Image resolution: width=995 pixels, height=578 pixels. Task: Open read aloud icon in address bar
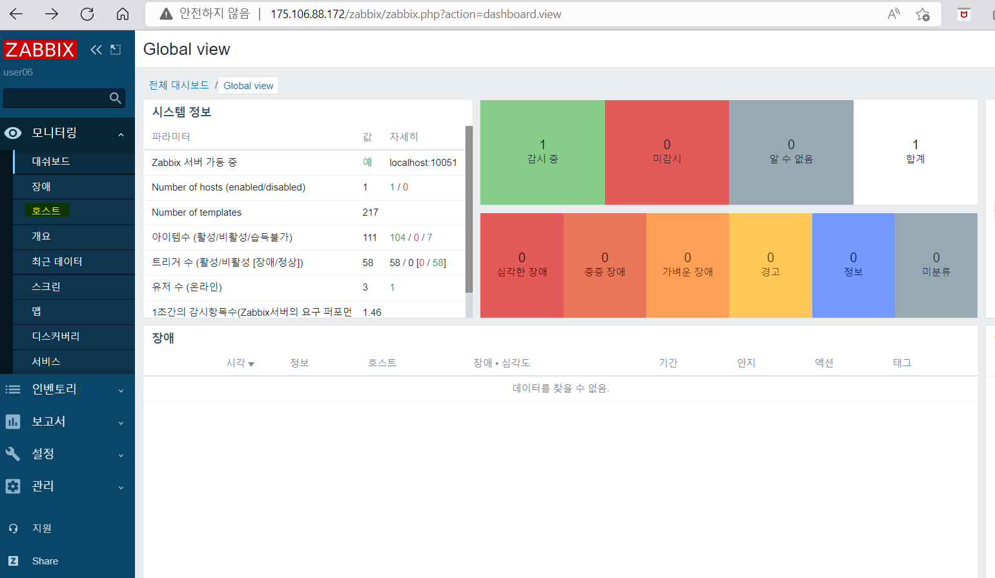coord(894,14)
